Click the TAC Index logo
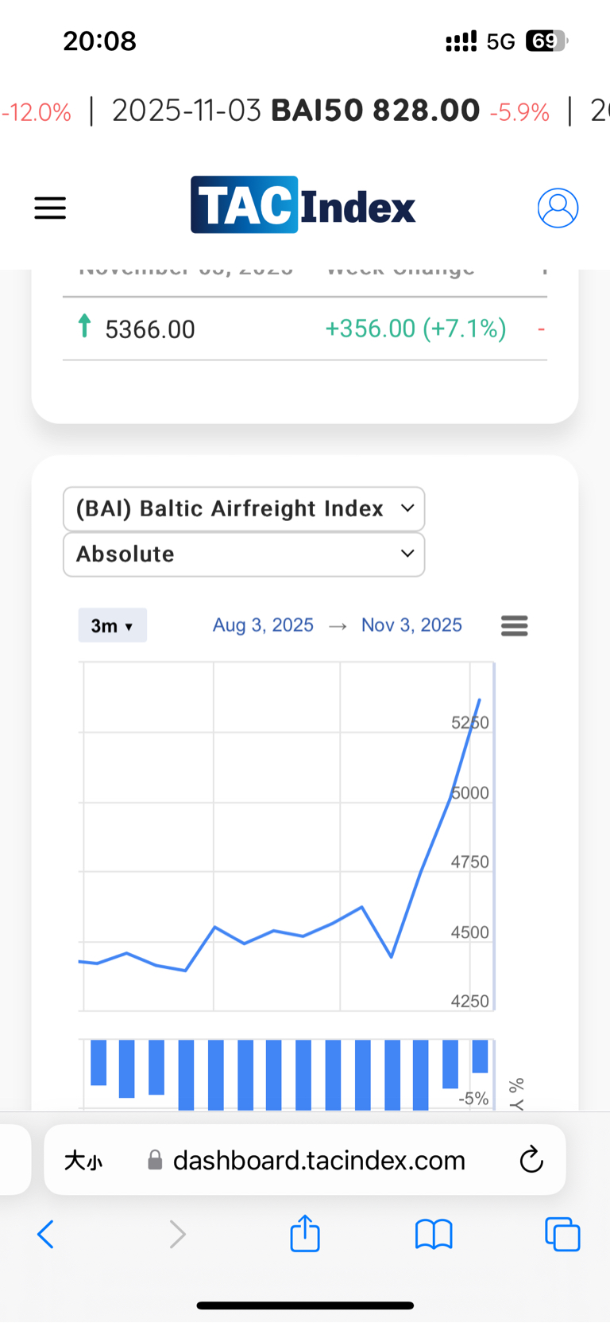Screen dimensions: 610x1323 pyautogui.click(x=303, y=205)
